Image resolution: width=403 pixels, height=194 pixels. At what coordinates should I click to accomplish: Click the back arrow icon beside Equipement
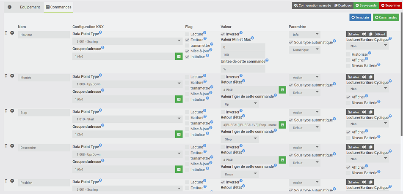pos(9,7)
